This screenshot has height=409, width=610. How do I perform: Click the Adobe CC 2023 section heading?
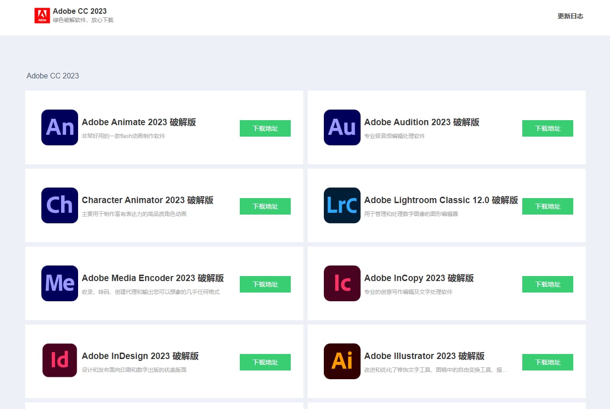(53, 76)
